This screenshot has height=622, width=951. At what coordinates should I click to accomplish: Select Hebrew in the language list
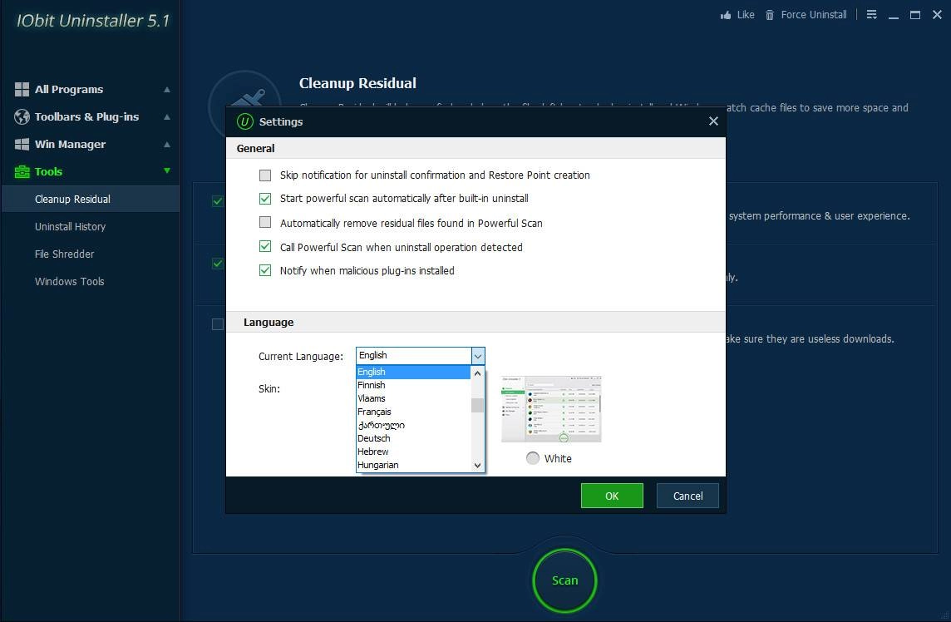point(413,452)
